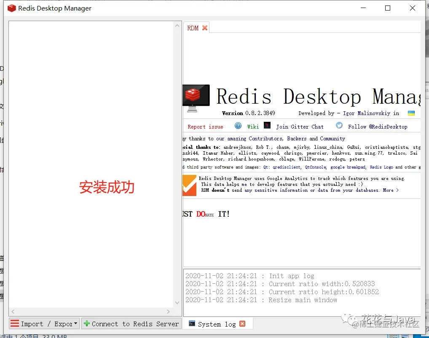
Task: Open Igor Malinovskiy developer link
Action: (367, 113)
